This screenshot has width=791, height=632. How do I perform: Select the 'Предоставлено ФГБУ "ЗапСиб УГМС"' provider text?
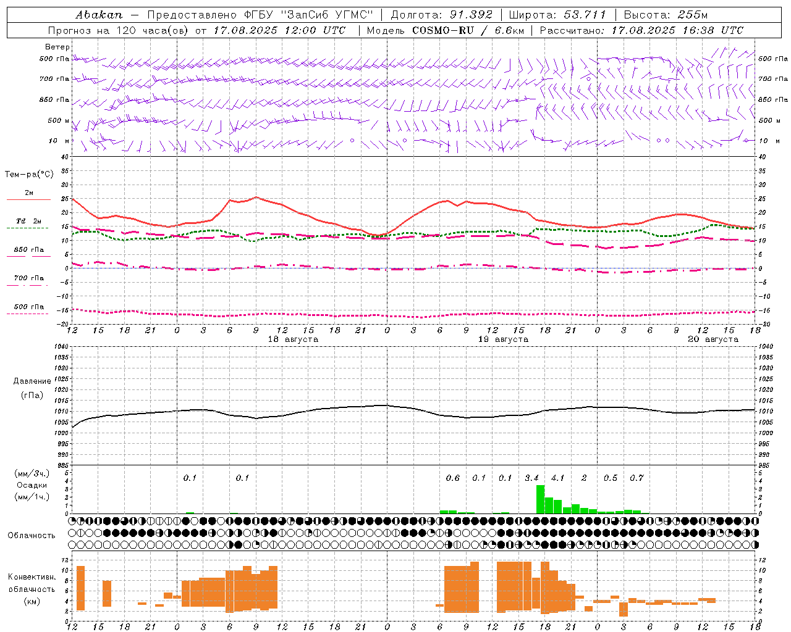click(260, 15)
